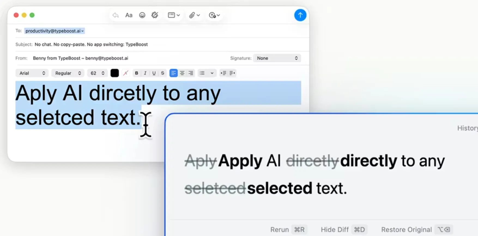Open the font size 62 selector
Image resolution: width=478 pixels, height=236 pixels.
pos(97,73)
